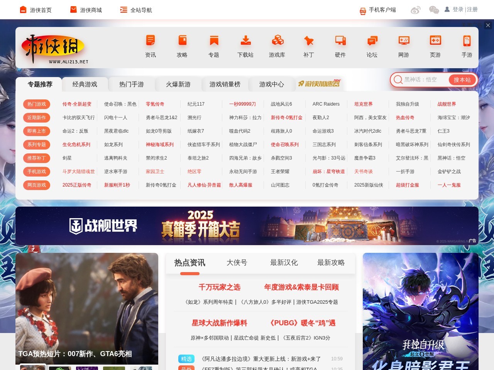
Task: Click the 手机客户端 mobile app icon
Action: [362, 10]
